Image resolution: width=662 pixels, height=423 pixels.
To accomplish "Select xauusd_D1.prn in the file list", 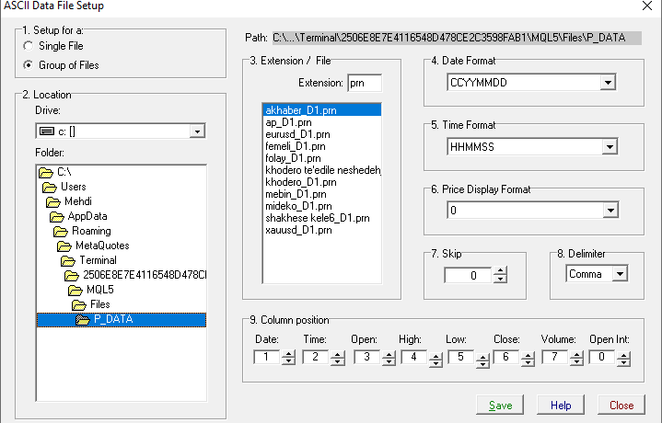I will [321, 230].
